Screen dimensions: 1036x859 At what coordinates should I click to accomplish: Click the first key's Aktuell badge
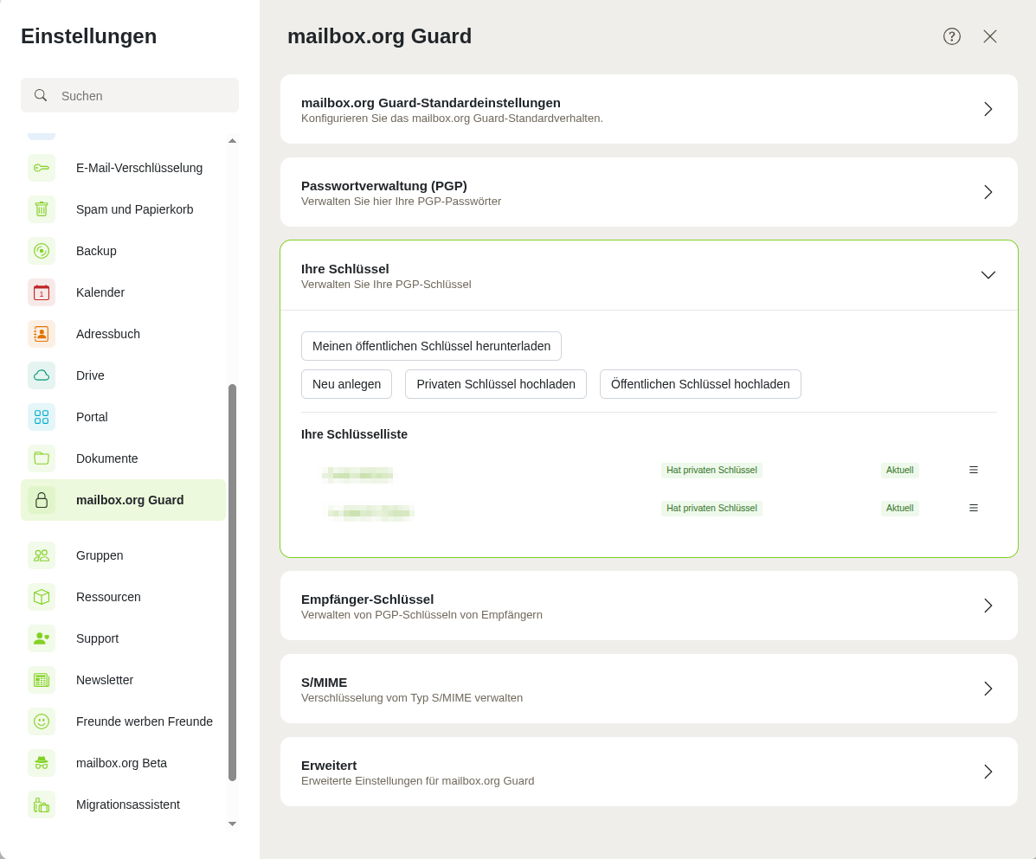point(900,470)
